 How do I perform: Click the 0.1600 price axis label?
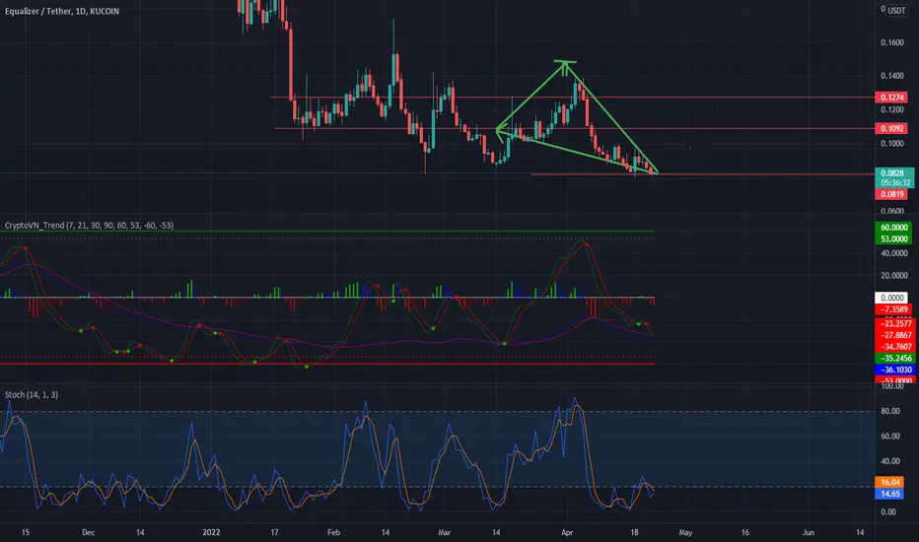pos(892,42)
